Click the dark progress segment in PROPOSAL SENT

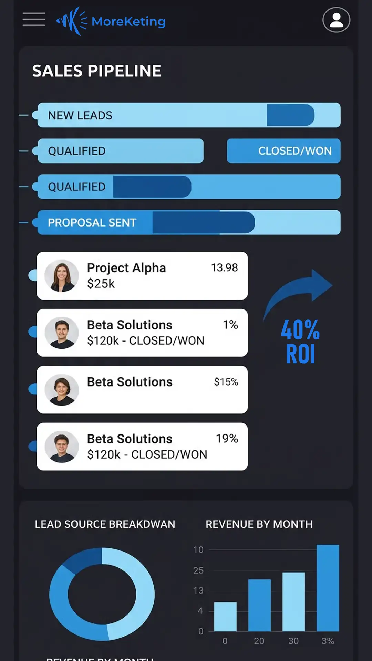pyautogui.click(x=203, y=222)
